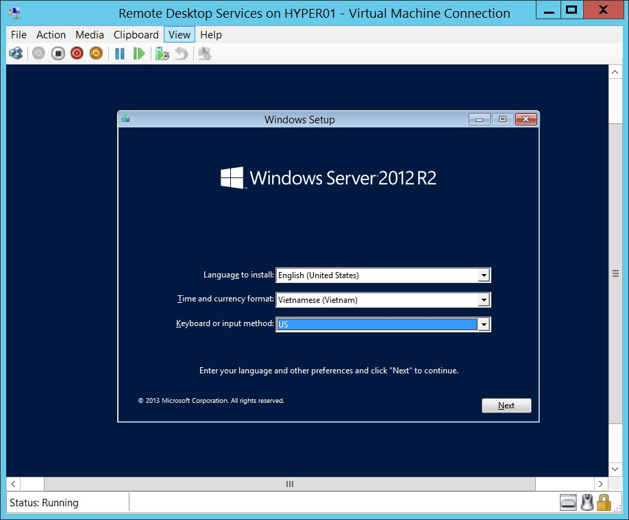
Task: Open the Action menu
Action: coord(51,35)
